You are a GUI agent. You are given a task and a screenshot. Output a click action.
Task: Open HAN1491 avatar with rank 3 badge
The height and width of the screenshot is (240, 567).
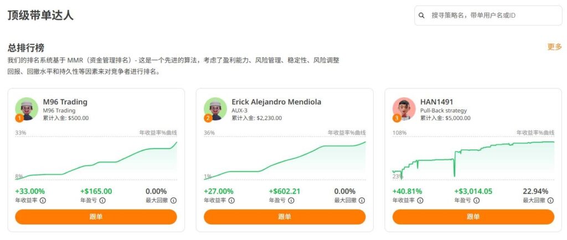pyautogui.click(x=404, y=109)
